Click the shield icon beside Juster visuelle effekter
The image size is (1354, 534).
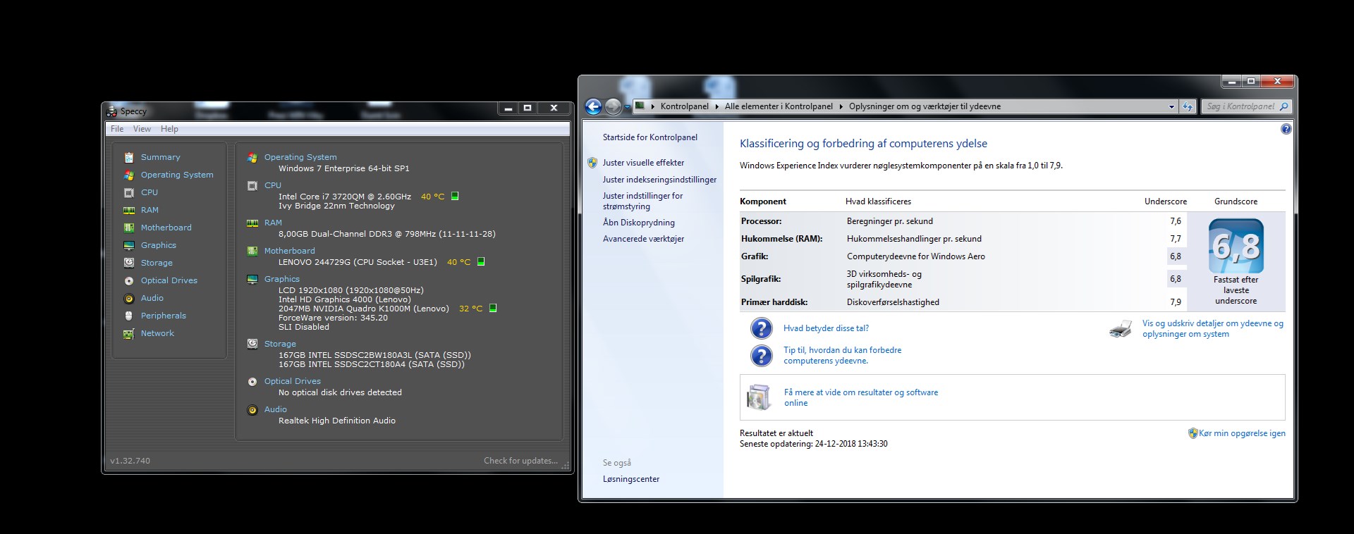tap(592, 163)
